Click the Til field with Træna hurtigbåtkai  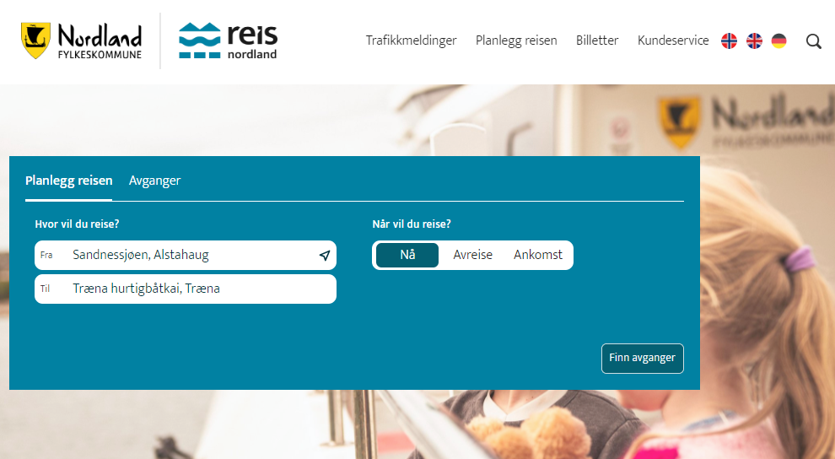pyautogui.click(x=186, y=289)
